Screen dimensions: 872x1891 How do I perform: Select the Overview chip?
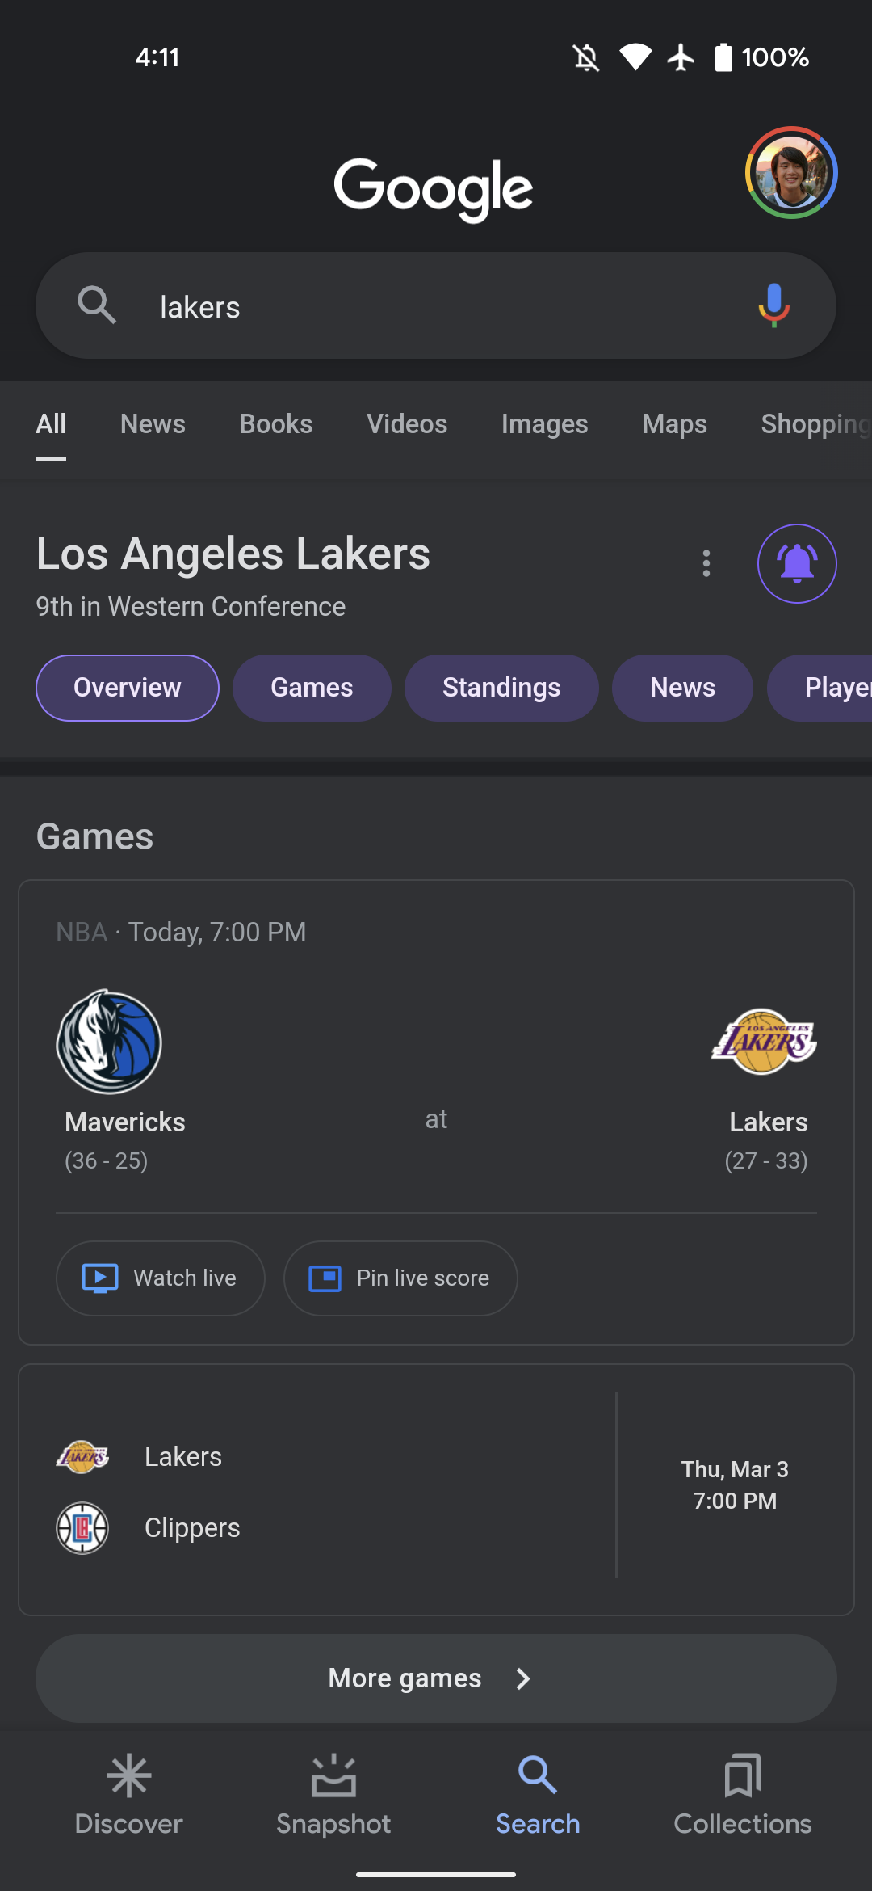(x=128, y=688)
